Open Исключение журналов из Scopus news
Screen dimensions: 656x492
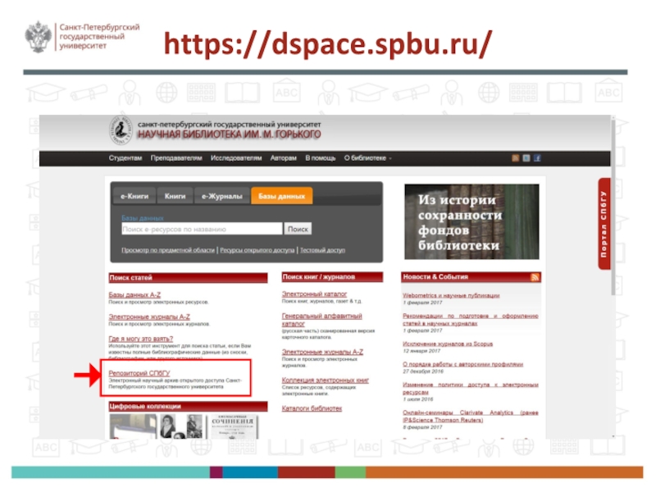point(448,344)
